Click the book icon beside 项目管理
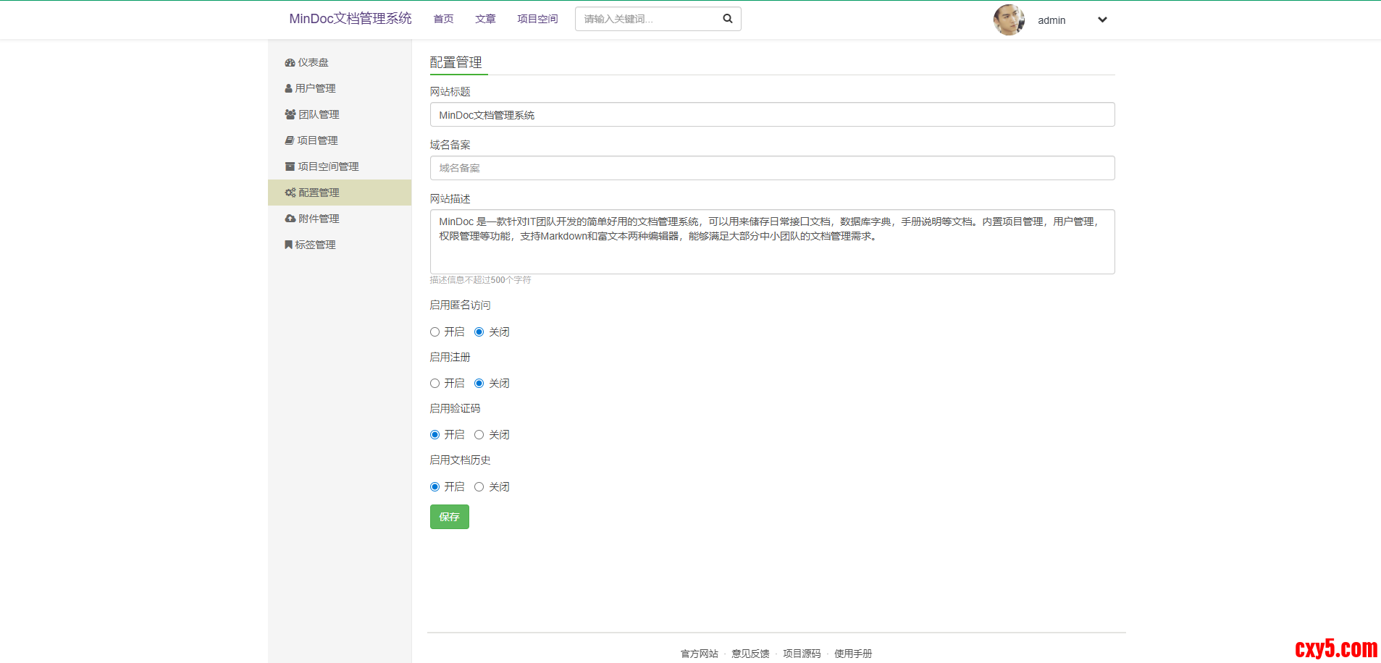The width and height of the screenshot is (1381, 663). 289,140
